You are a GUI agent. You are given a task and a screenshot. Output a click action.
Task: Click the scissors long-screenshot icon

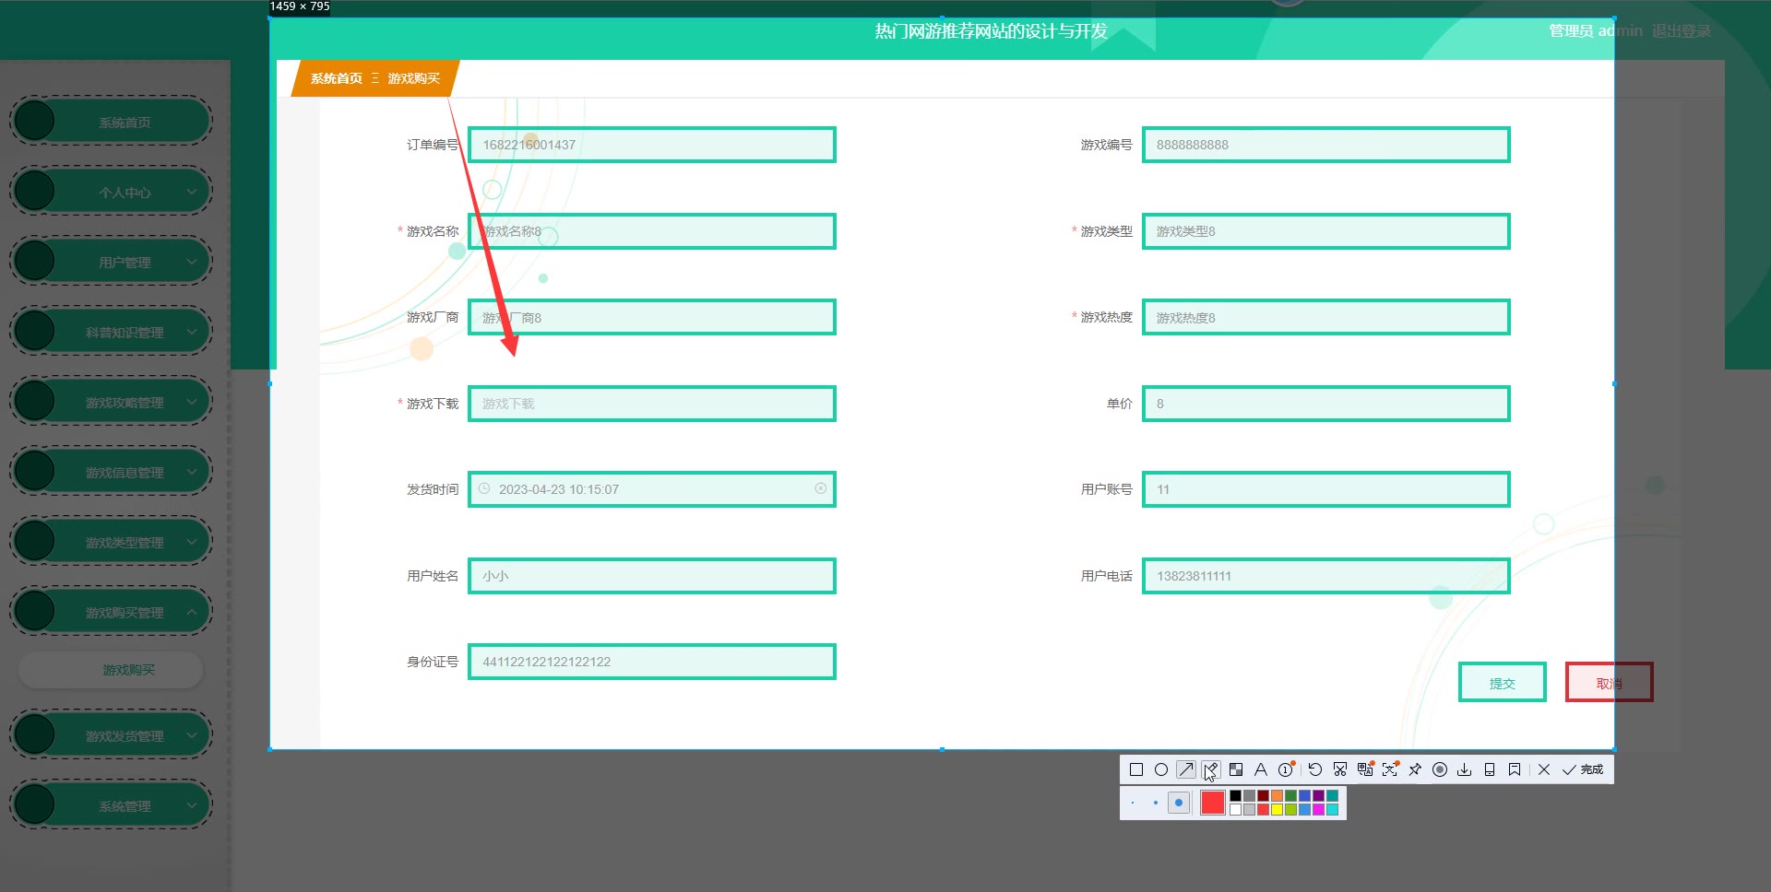[1340, 769]
